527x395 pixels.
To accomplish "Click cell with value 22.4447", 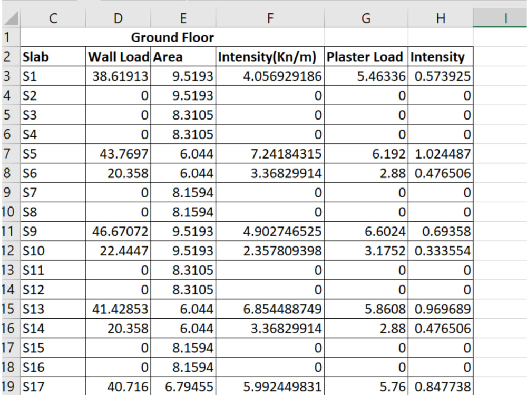I will tap(118, 251).
